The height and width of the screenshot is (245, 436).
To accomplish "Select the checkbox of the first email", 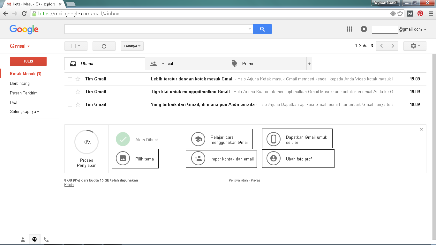I will point(70,79).
